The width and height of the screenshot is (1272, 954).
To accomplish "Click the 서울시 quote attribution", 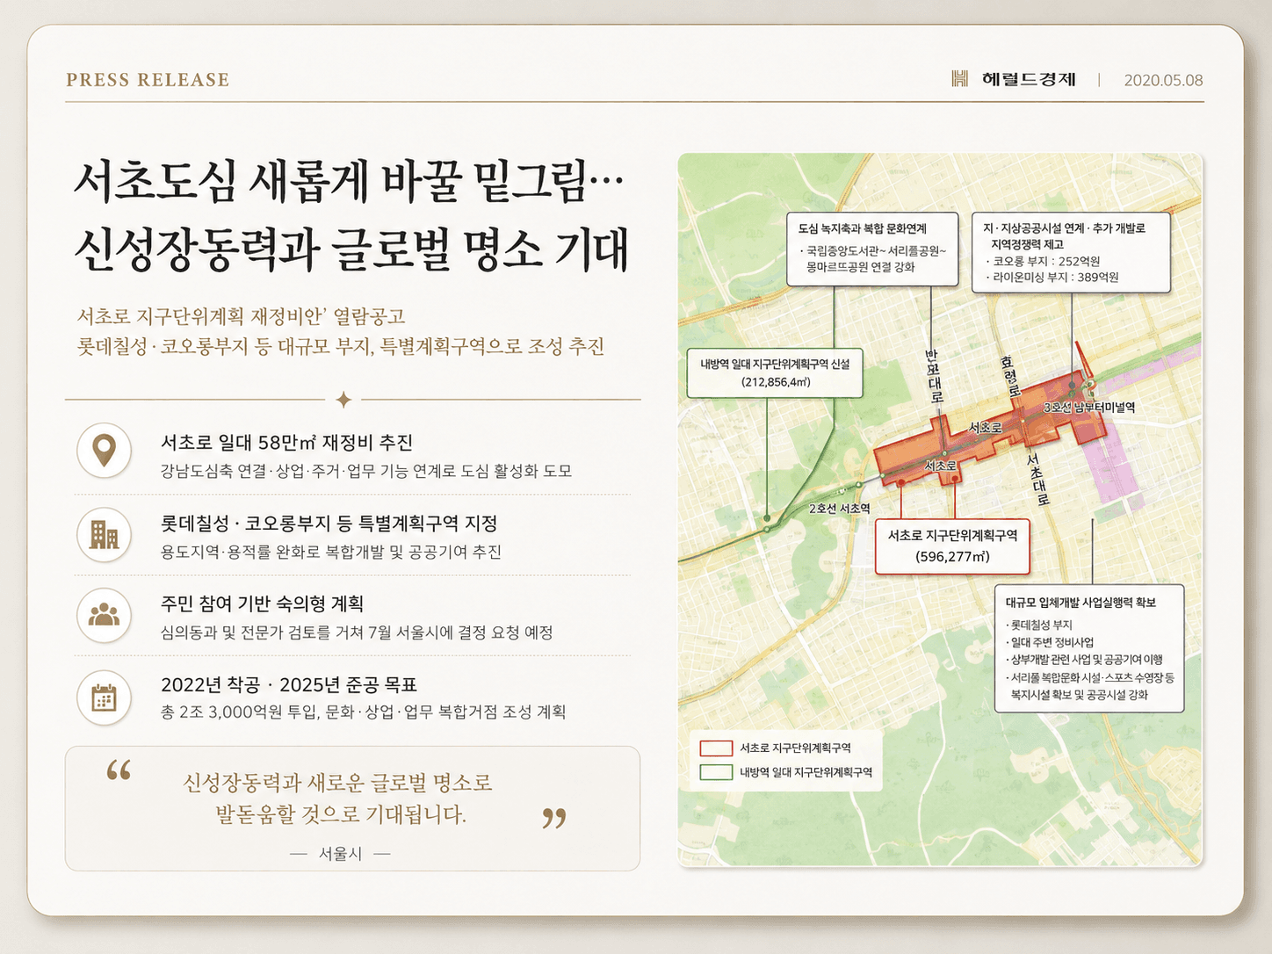I will [x=340, y=854].
